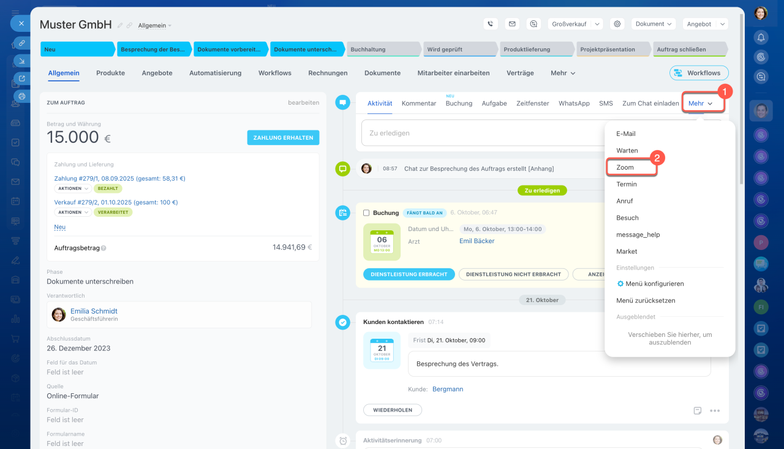Expand the Dokument dropdown

(654, 24)
